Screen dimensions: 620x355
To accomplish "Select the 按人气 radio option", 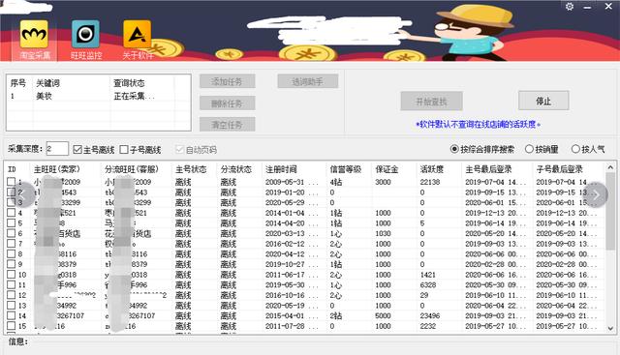I will coord(575,149).
